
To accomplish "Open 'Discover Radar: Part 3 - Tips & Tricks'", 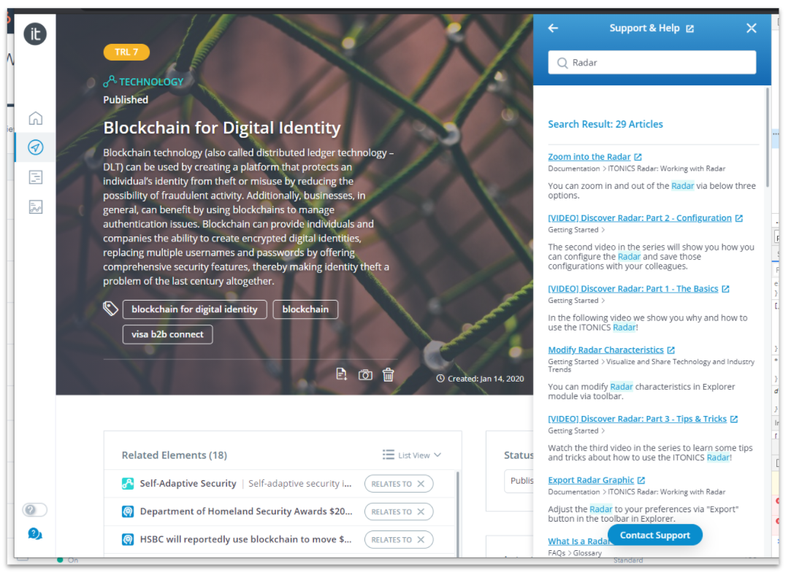I will click(x=637, y=419).
